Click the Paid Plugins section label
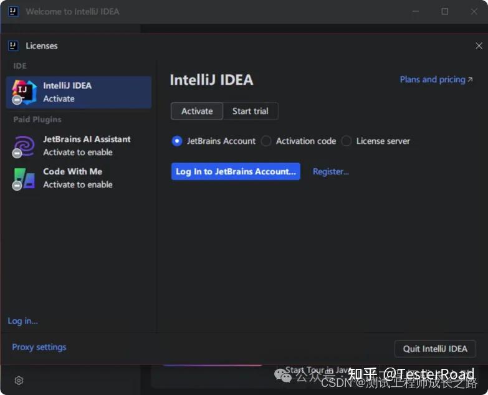Image resolution: width=488 pixels, height=395 pixels. (37, 120)
